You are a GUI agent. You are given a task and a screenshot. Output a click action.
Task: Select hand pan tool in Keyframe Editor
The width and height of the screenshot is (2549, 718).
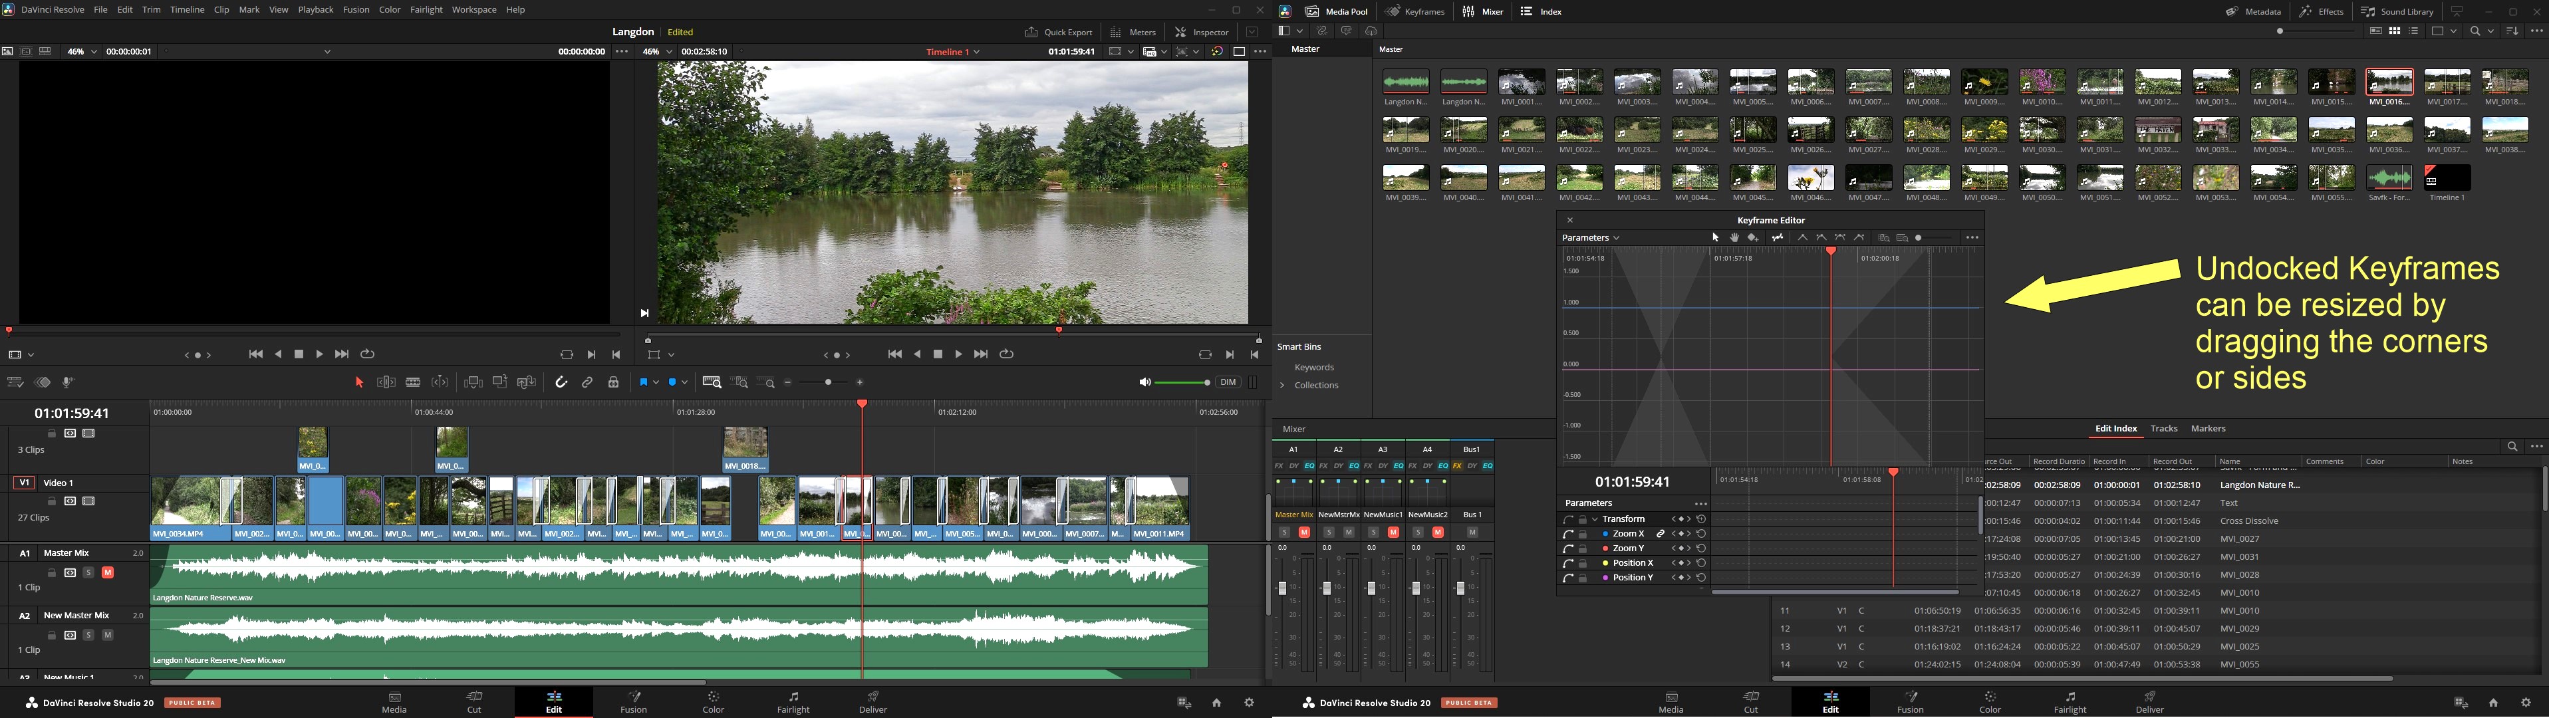click(x=1734, y=239)
